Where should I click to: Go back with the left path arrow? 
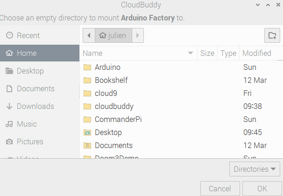click(89, 35)
